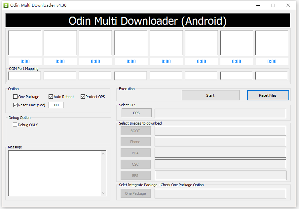299x209 pixels.
Task: Close the Odin Multi Downloader window
Action: click(x=288, y=5)
